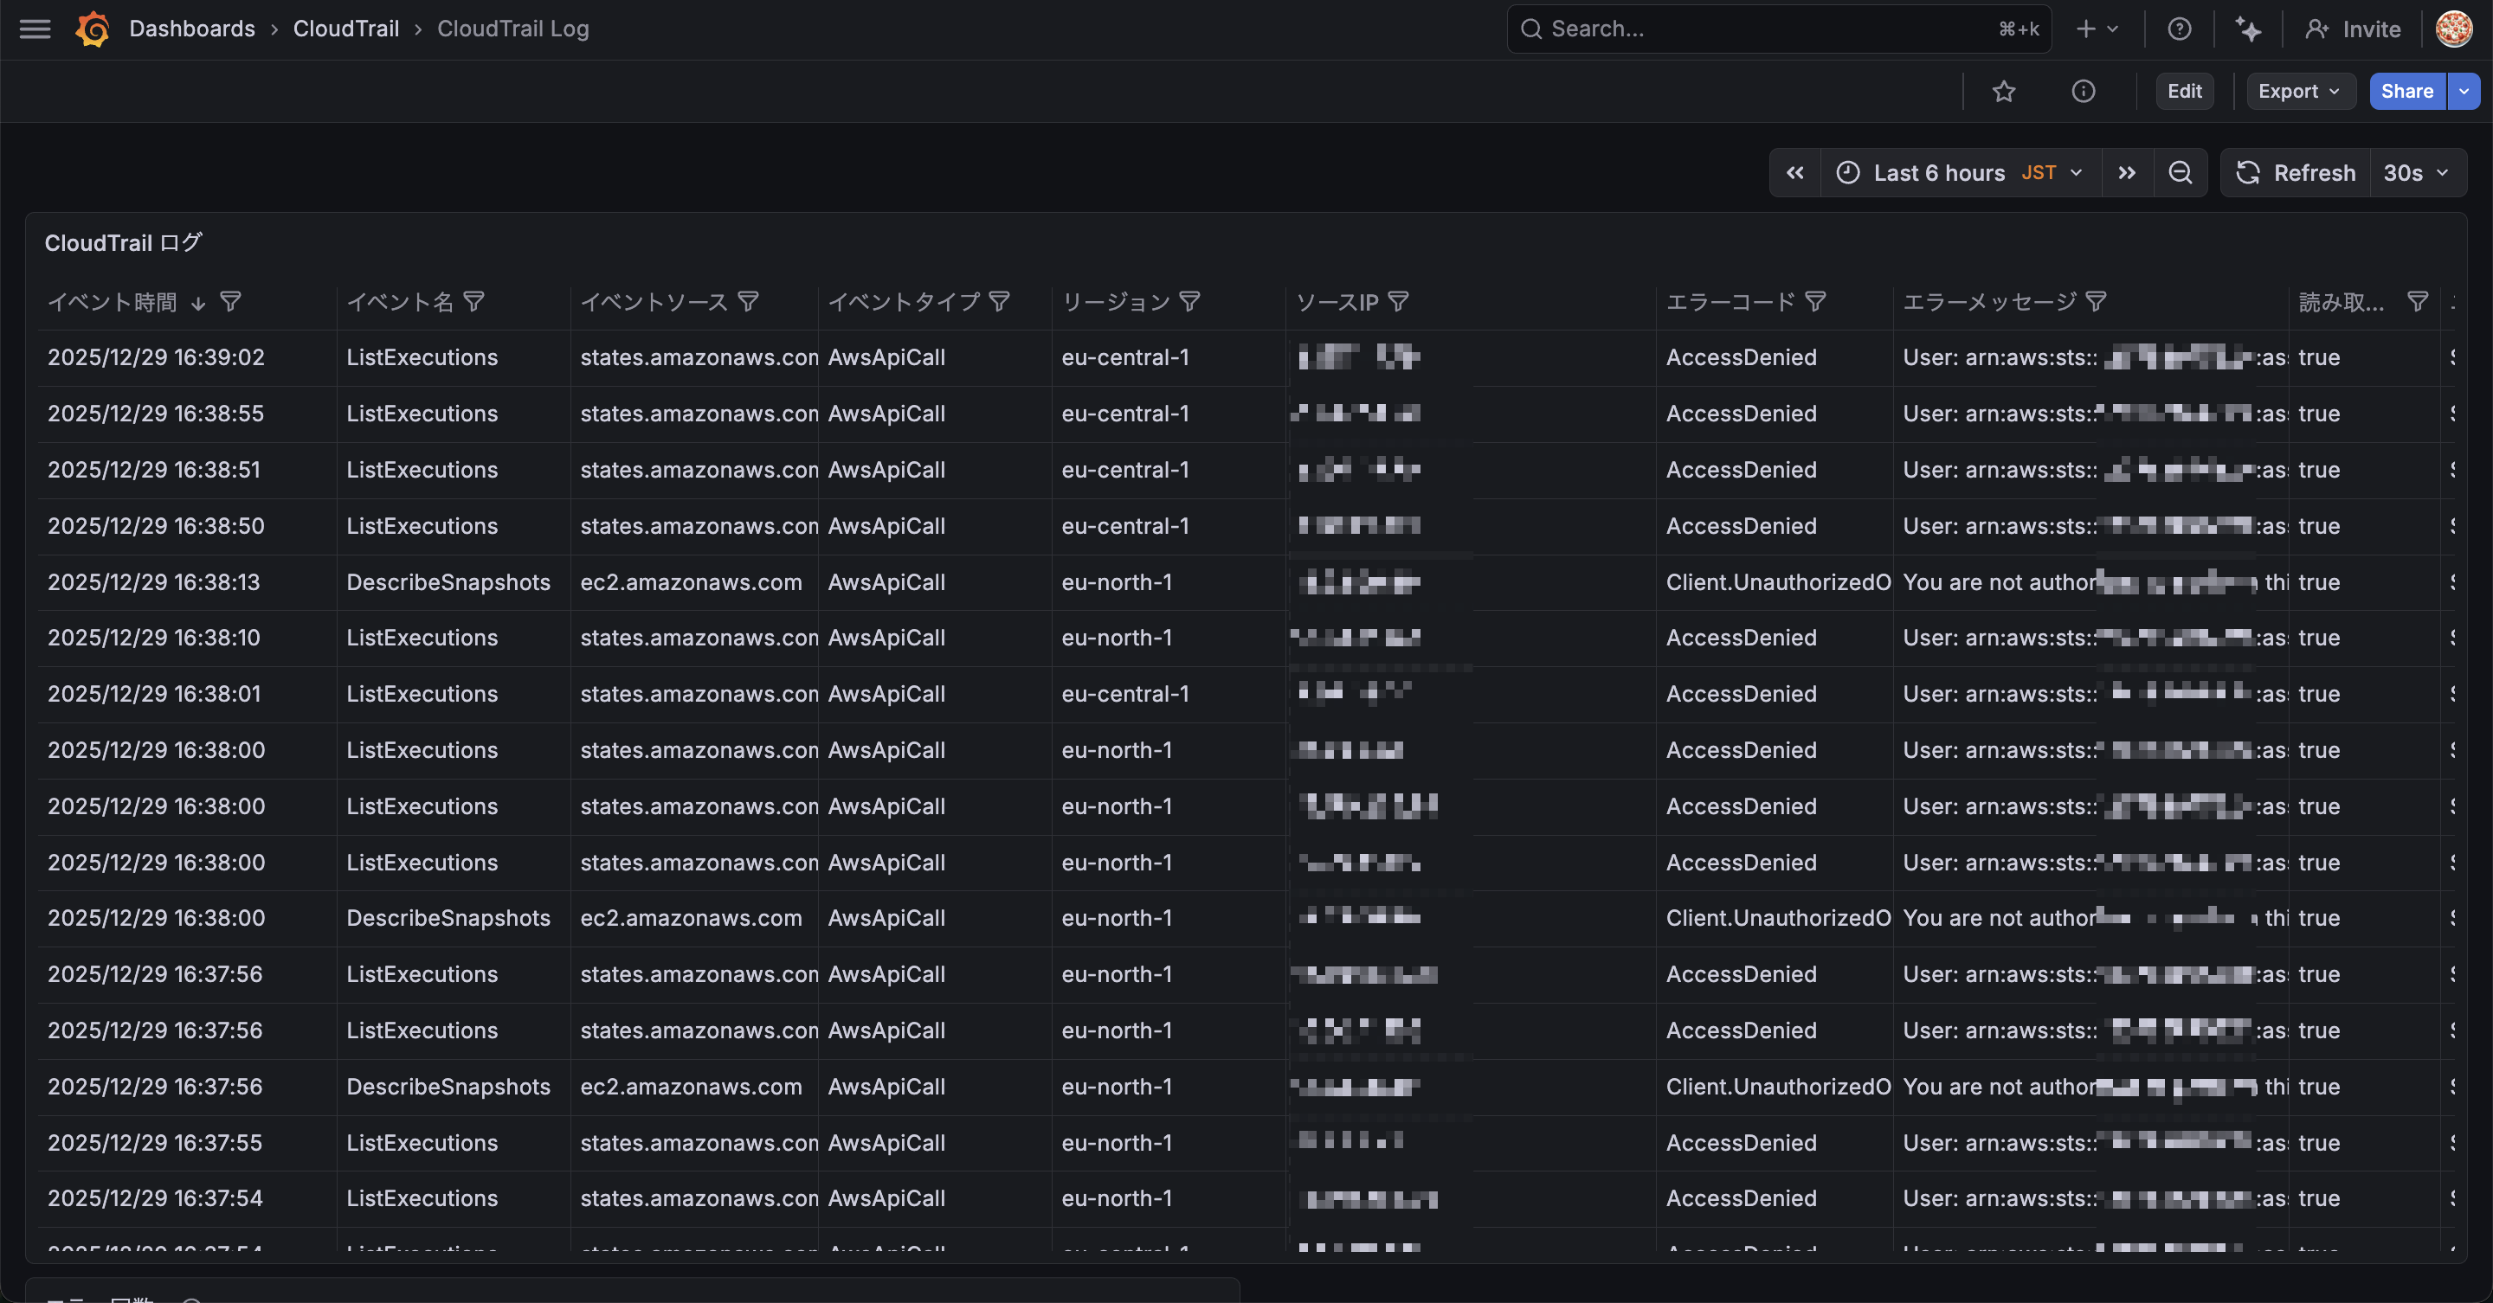
Task: Filter the リージョン column
Action: 1190,302
